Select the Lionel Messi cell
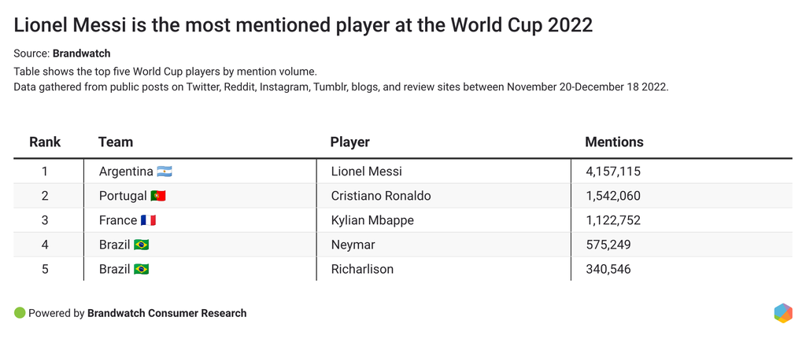 [x=367, y=171]
